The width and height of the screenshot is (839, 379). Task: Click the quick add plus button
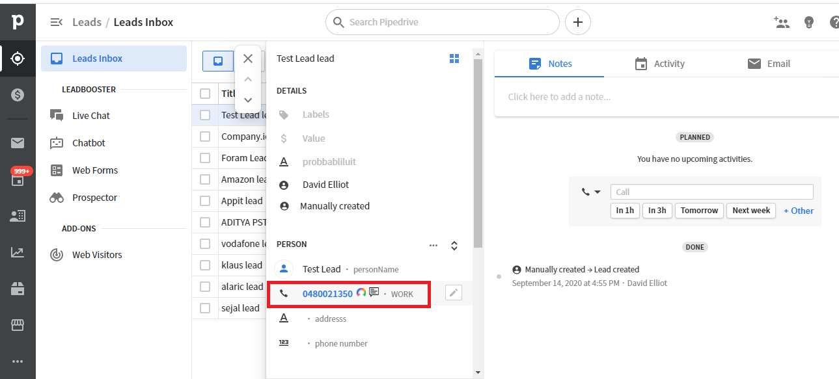point(577,22)
